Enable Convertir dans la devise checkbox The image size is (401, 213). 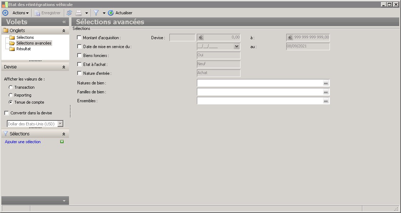pos(7,113)
